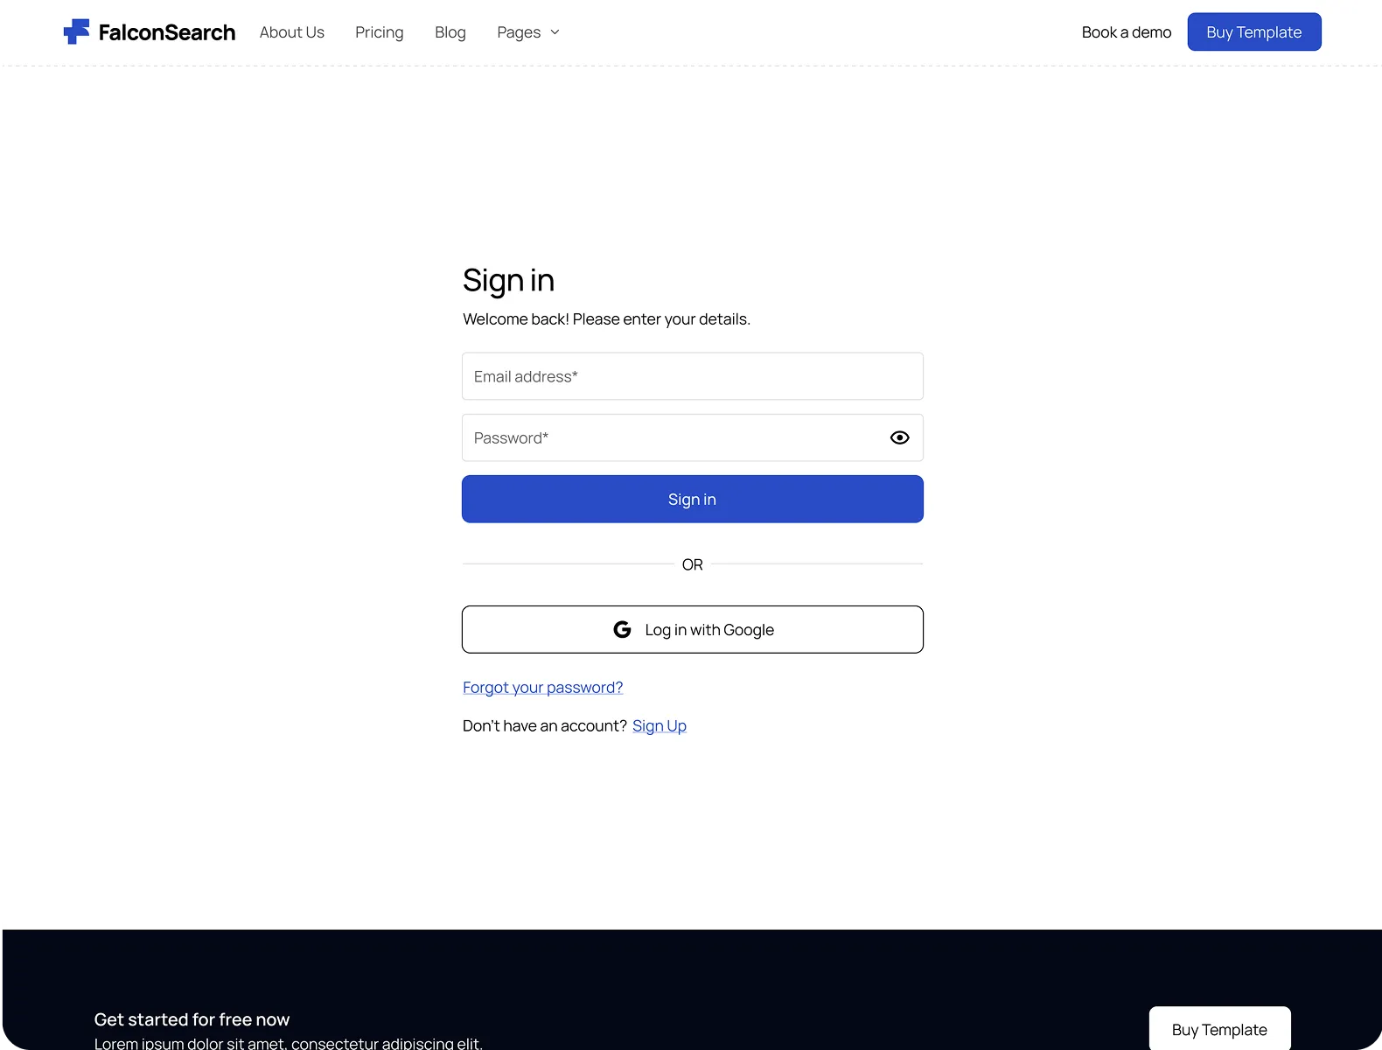Viewport: 1382px width, 1050px height.
Task: Click the Buy Template button in the footer
Action: click(1220, 1029)
